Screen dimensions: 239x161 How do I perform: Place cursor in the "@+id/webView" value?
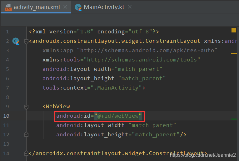tap(118, 116)
